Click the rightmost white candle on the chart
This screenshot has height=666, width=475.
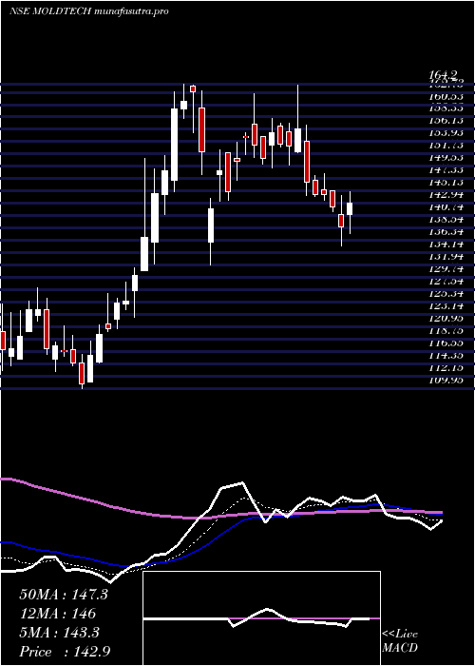point(350,208)
